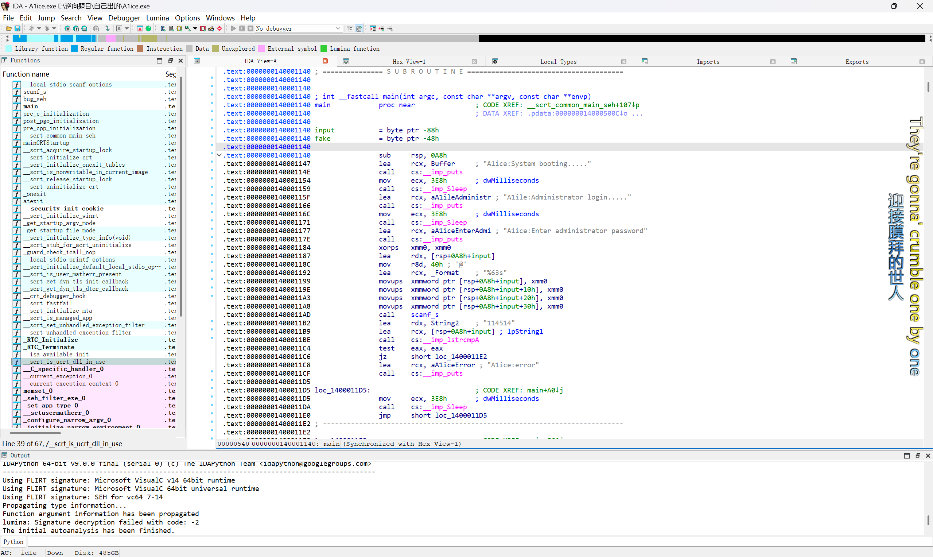Open the No debugger dropdown
The width and height of the screenshot is (933, 557).
338,28
